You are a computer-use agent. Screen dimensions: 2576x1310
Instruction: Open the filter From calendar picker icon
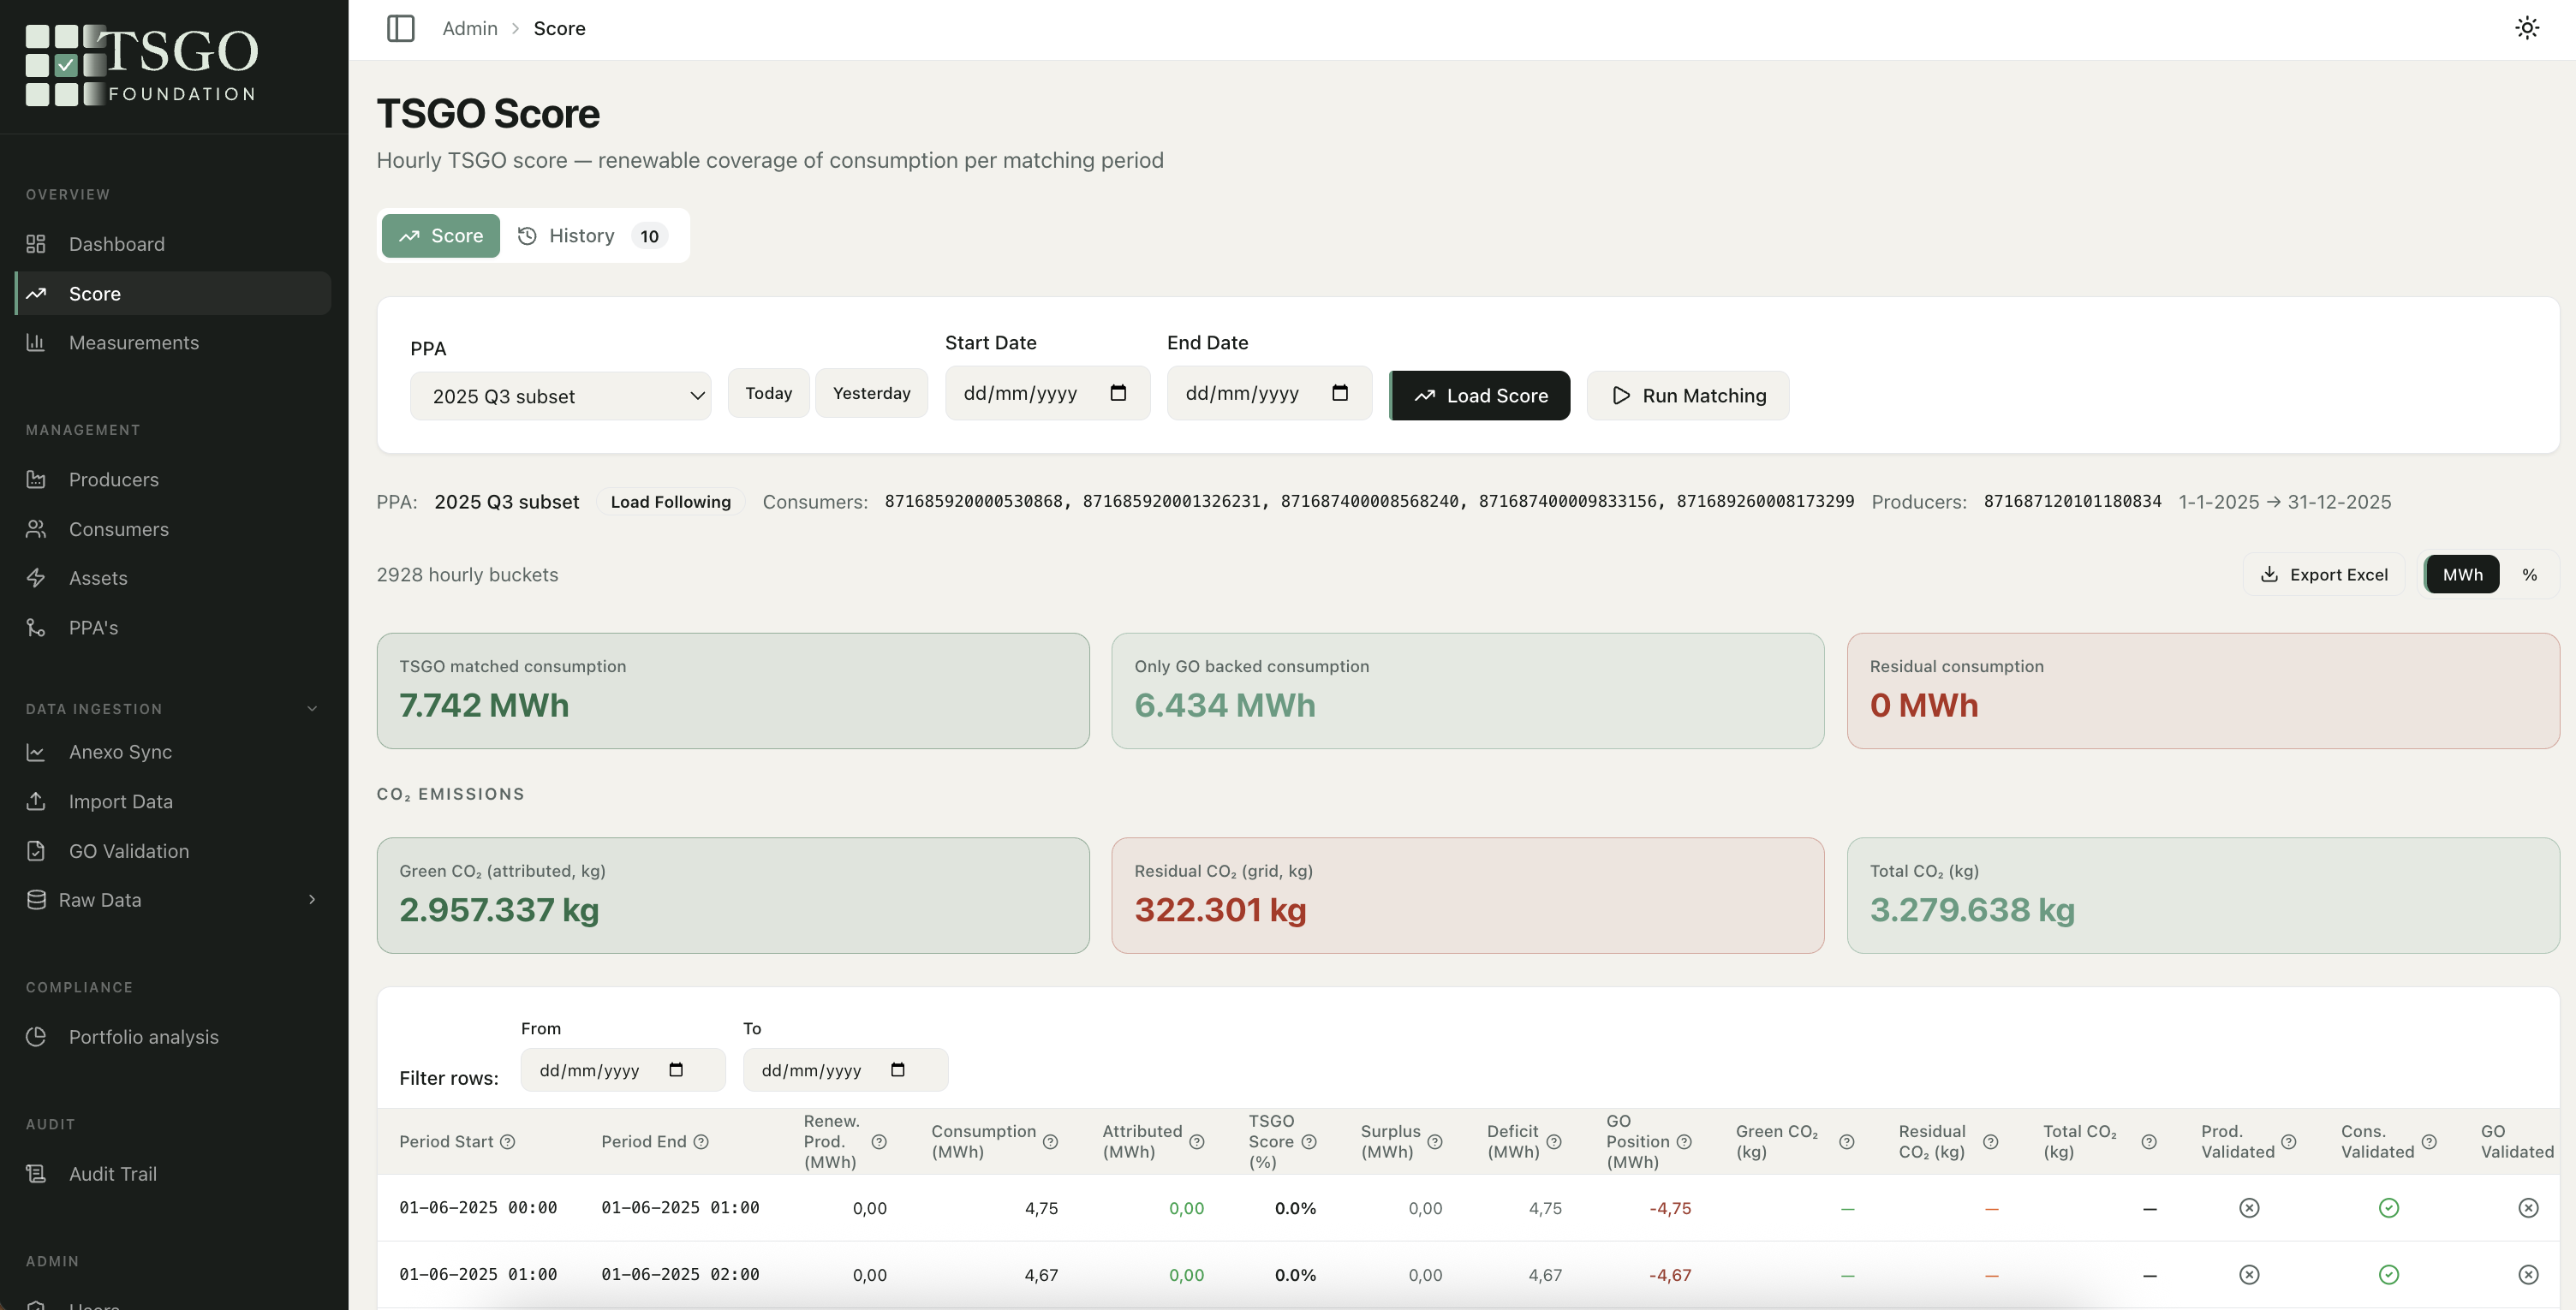point(676,1070)
